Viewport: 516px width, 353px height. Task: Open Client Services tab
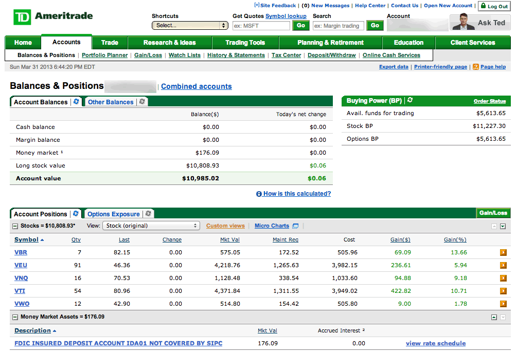[473, 43]
